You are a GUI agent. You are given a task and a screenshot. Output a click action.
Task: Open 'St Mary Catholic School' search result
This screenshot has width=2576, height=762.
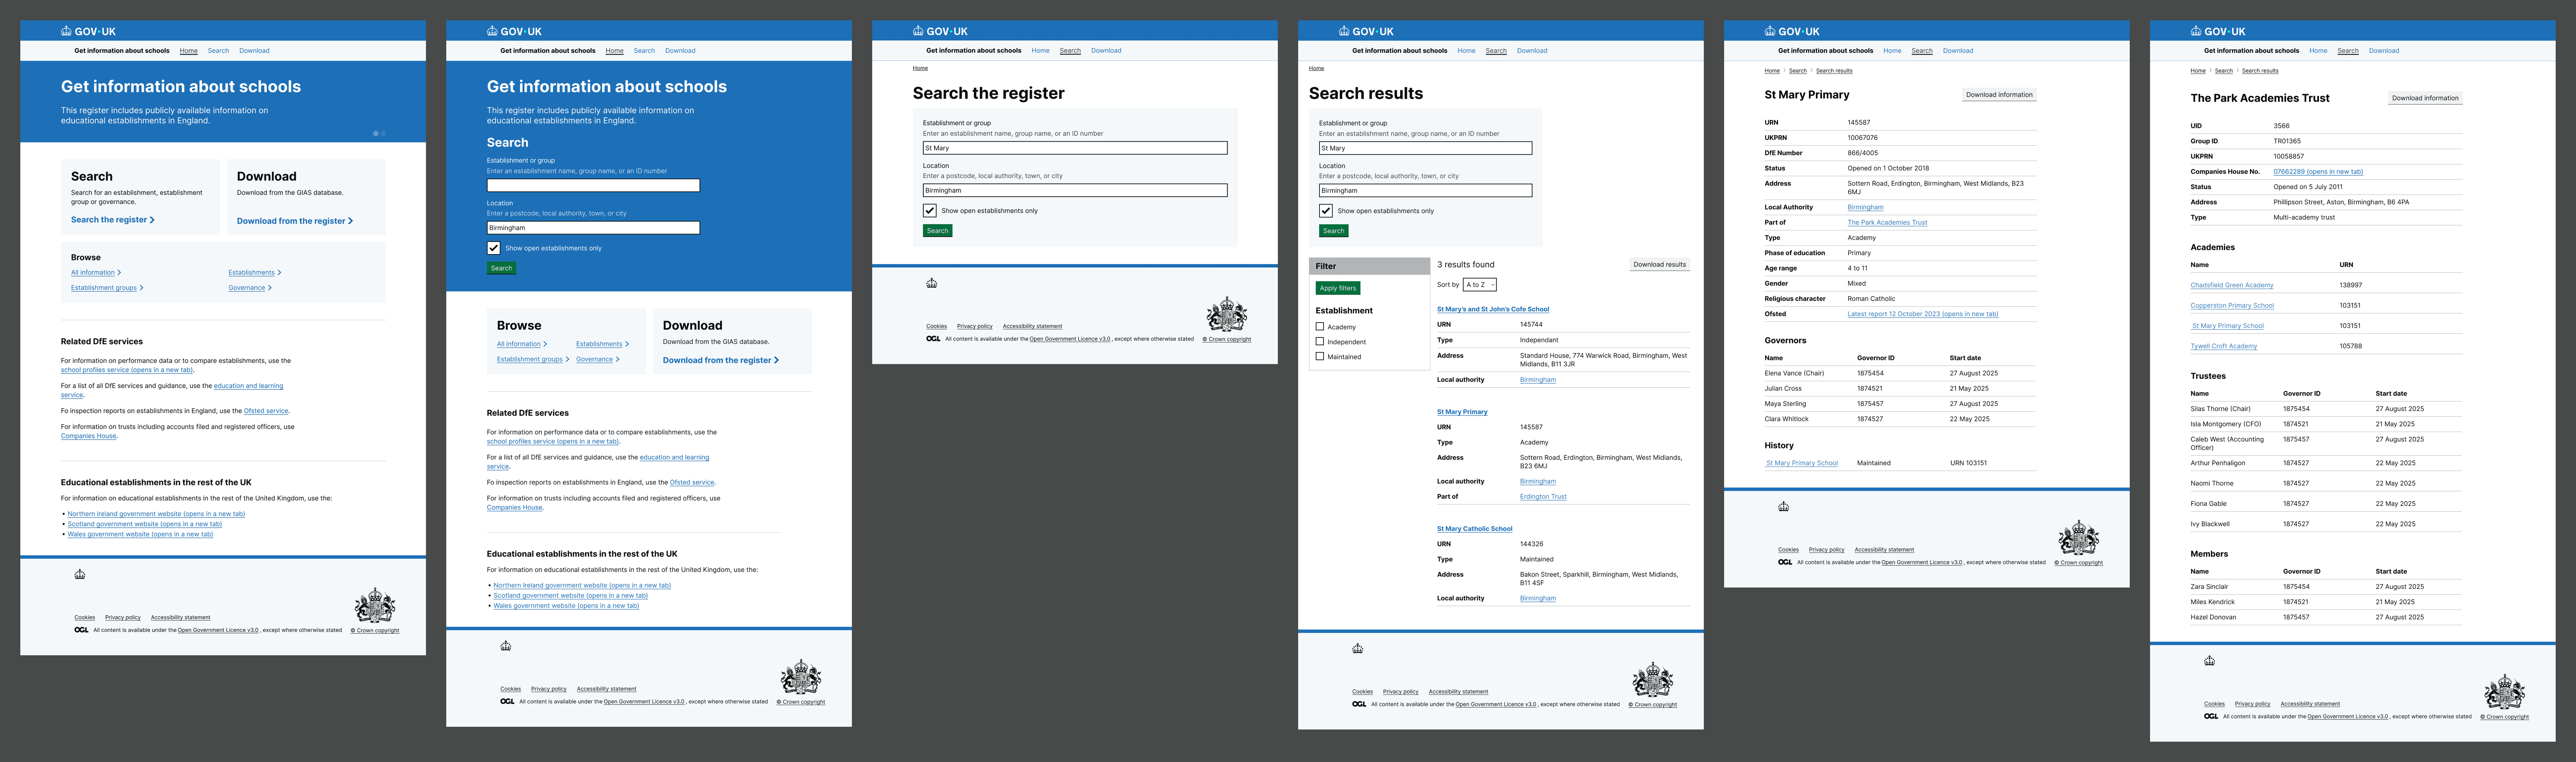coord(1475,529)
